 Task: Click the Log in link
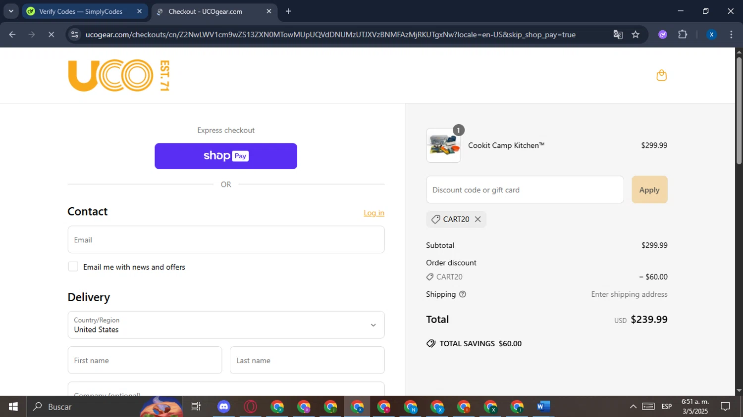pos(374,213)
